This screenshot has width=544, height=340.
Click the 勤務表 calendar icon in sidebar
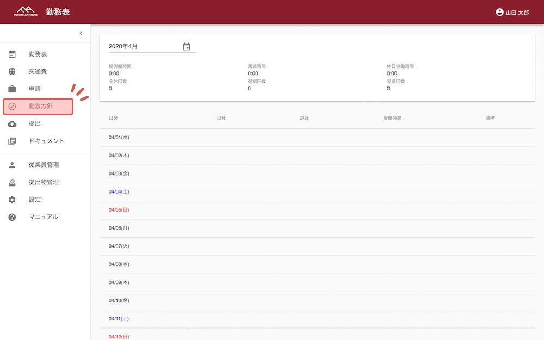pyautogui.click(x=12, y=54)
